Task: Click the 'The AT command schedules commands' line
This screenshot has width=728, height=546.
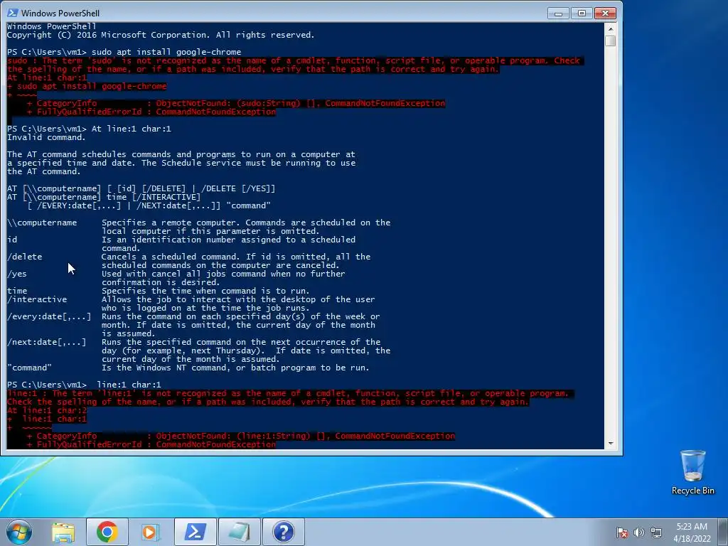Action: tap(181, 154)
